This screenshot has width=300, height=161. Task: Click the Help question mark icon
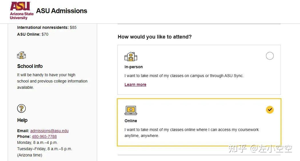tap(21, 108)
